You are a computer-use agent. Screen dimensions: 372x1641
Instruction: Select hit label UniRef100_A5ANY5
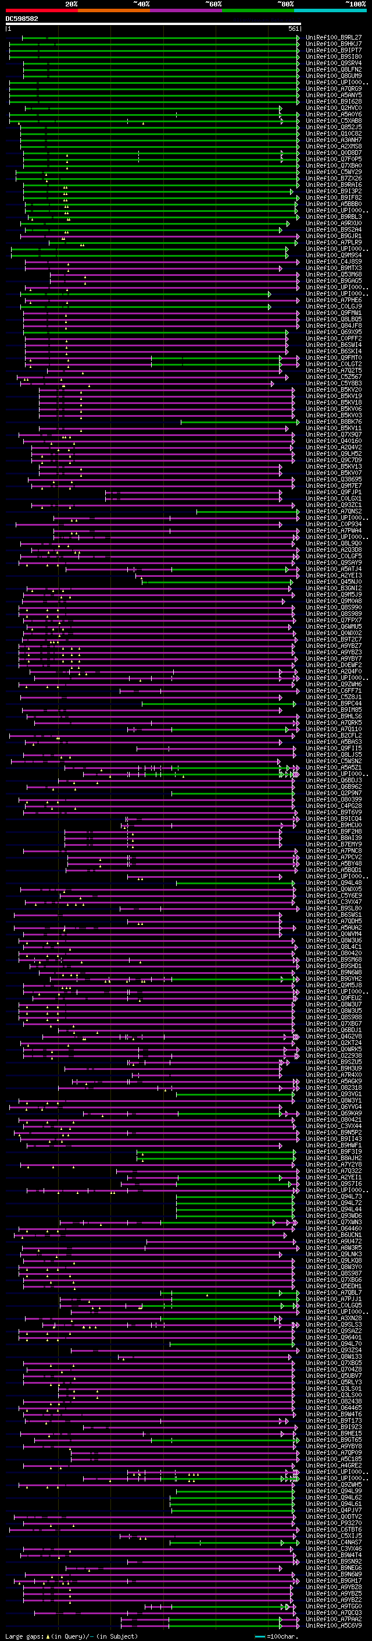[333, 95]
